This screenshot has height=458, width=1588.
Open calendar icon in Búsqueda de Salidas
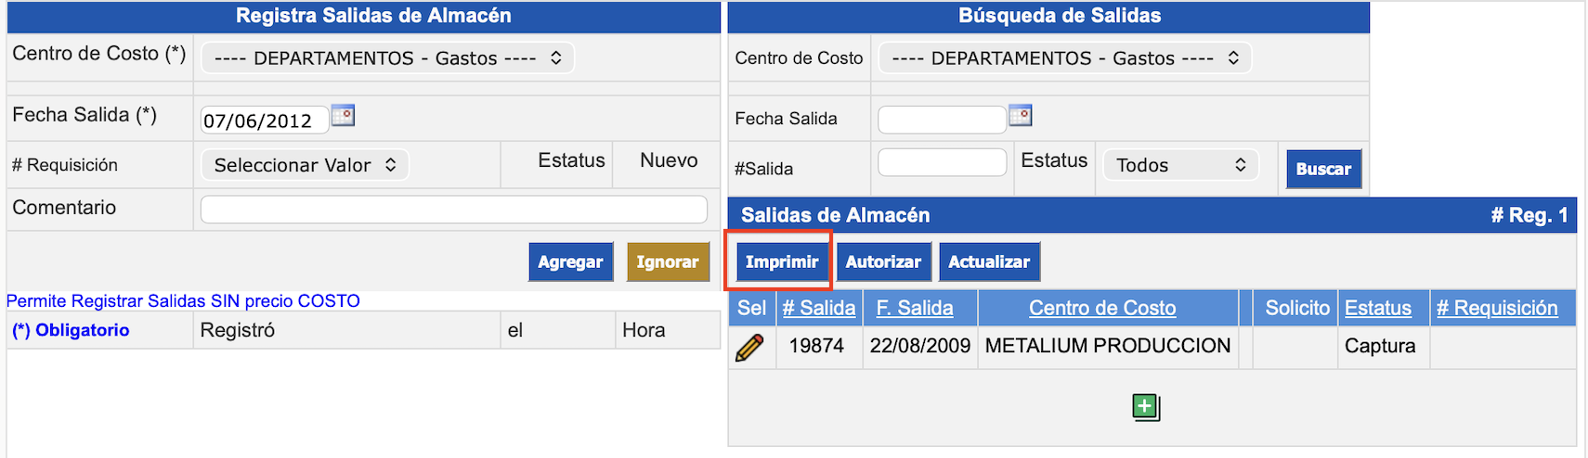(x=1021, y=116)
